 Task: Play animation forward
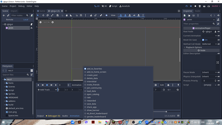point(56,85)
